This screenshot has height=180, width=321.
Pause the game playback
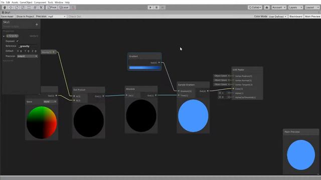156,7
